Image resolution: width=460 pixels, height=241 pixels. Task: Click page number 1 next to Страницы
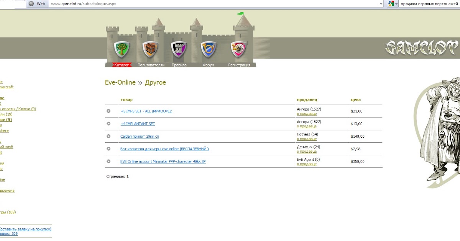[x=128, y=177]
